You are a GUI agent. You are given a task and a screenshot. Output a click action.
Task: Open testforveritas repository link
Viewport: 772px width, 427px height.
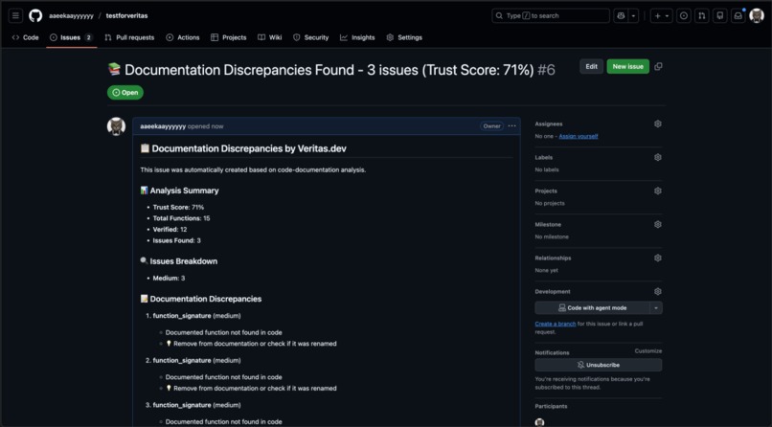(126, 15)
